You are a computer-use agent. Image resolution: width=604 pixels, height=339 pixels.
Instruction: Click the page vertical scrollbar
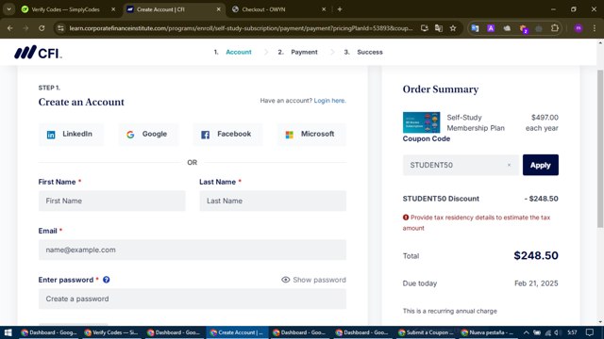click(x=600, y=148)
